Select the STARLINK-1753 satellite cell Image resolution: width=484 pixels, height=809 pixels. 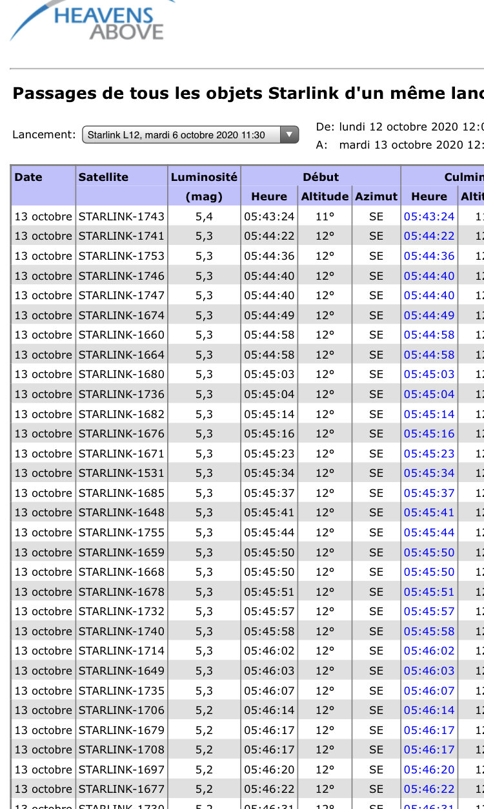(x=121, y=256)
